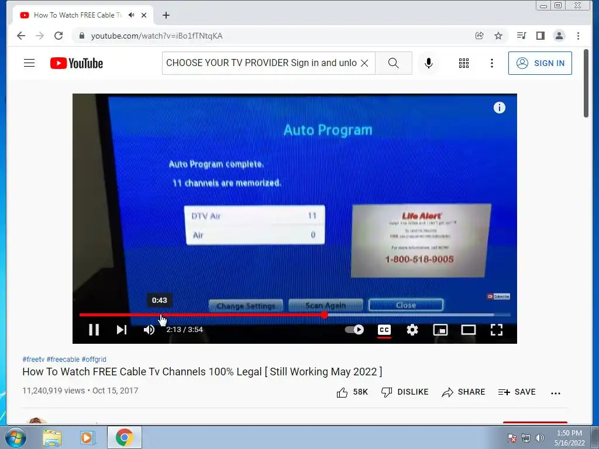599x449 pixels.
Task: Open the system tray volume icon
Action: tap(540, 438)
